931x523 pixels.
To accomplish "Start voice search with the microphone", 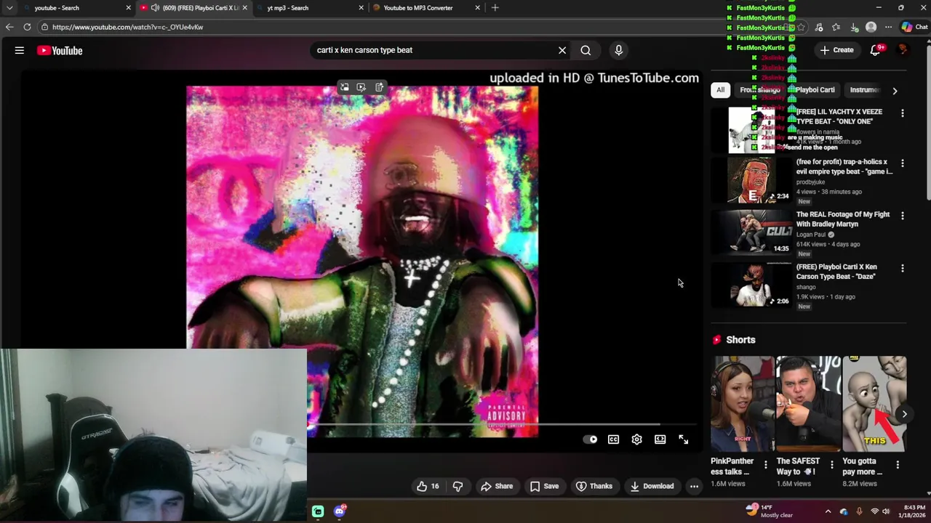I will 619,50.
